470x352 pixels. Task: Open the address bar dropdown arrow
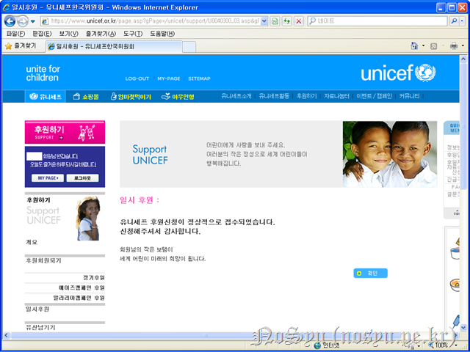click(264, 22)
